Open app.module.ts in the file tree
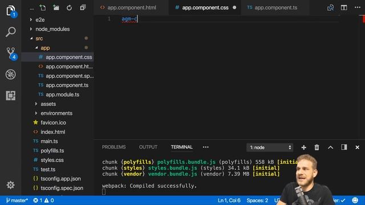365x205 pixels. pyautogui.click(x=57, y=95)
